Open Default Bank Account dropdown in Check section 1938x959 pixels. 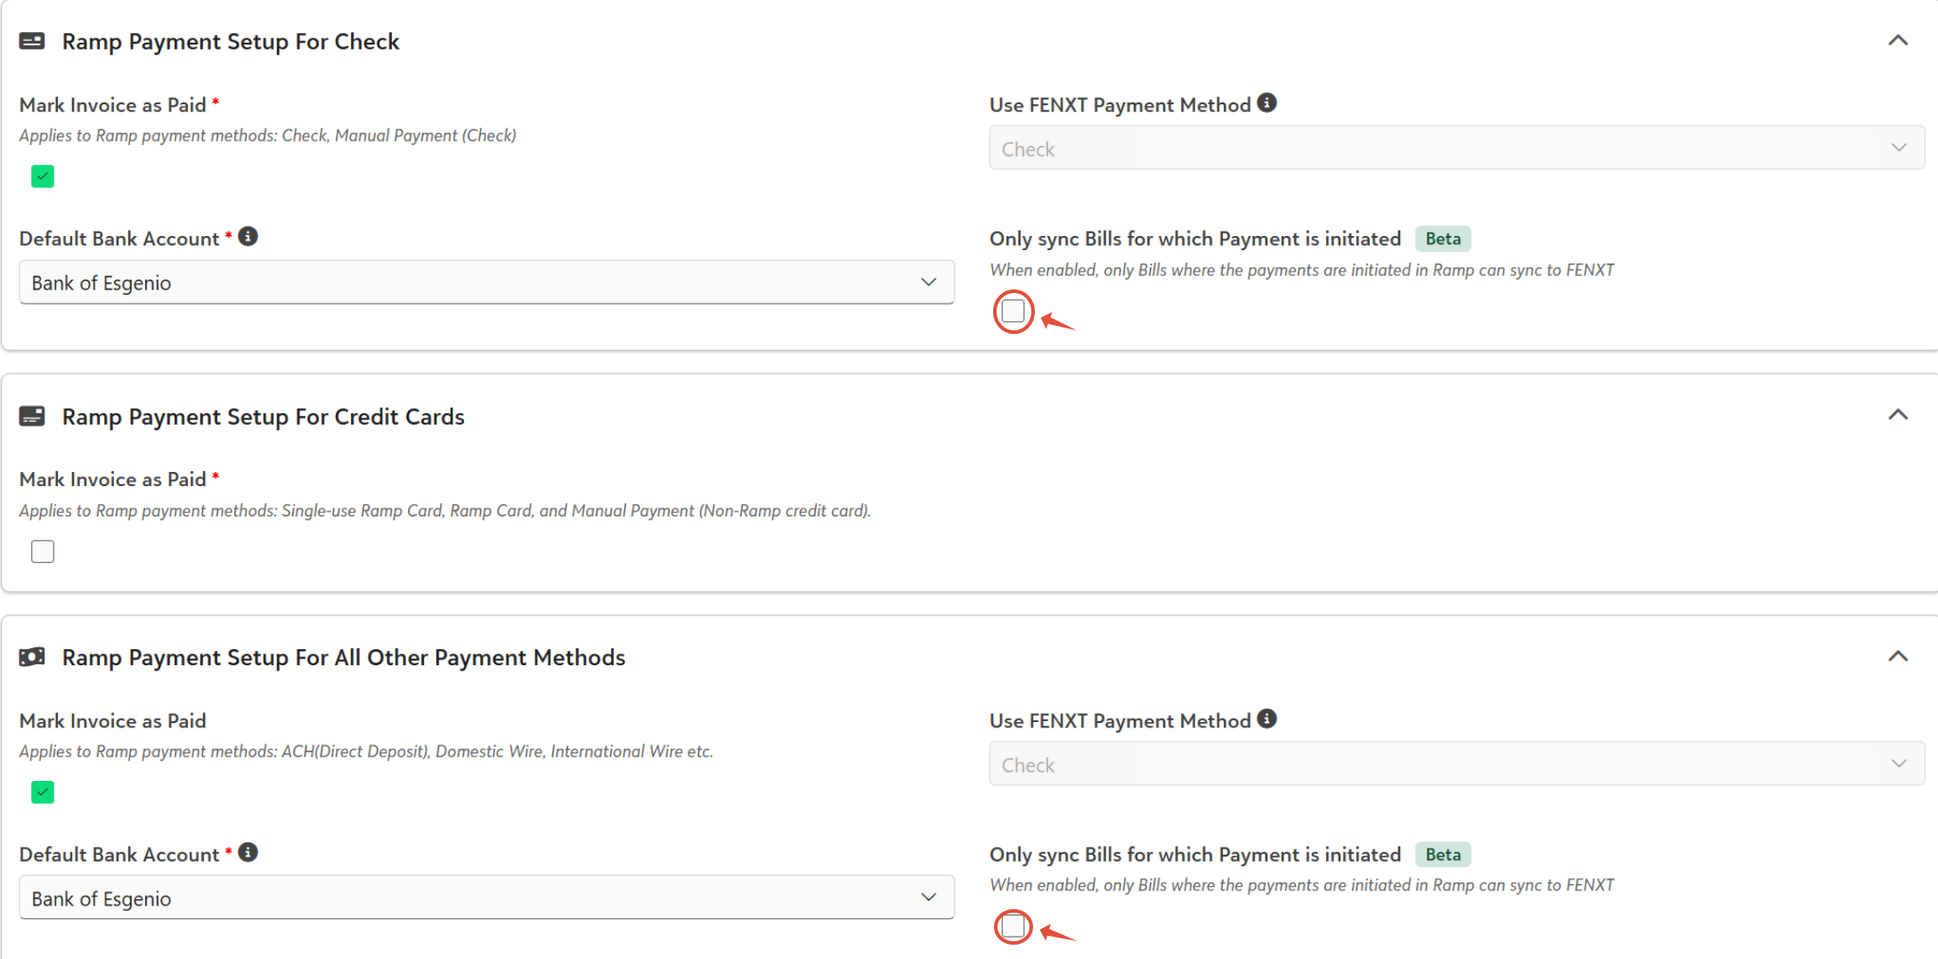tap(487, 282)
